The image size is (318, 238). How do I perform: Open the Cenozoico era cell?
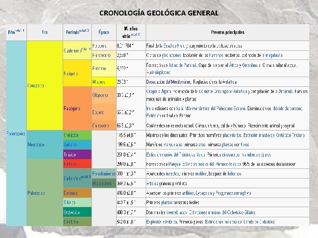(x=45, y=86)
